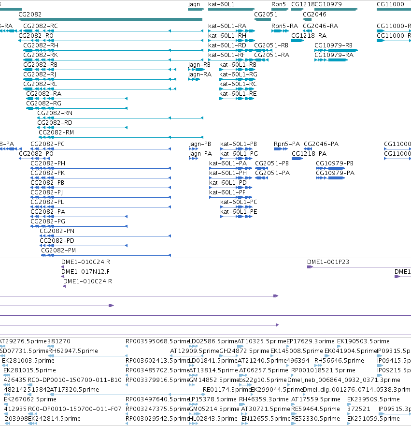
Task: Select the CG2082 gene label
Action: [x=30, y=15]
